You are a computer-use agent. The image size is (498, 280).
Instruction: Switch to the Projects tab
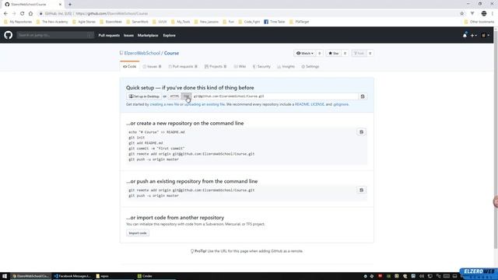click(216, 66)
